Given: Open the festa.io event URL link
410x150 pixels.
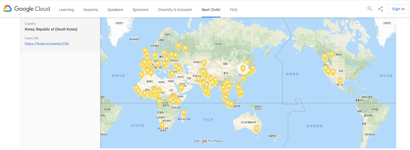Looking at the screenshot, I should click(47, 44).
